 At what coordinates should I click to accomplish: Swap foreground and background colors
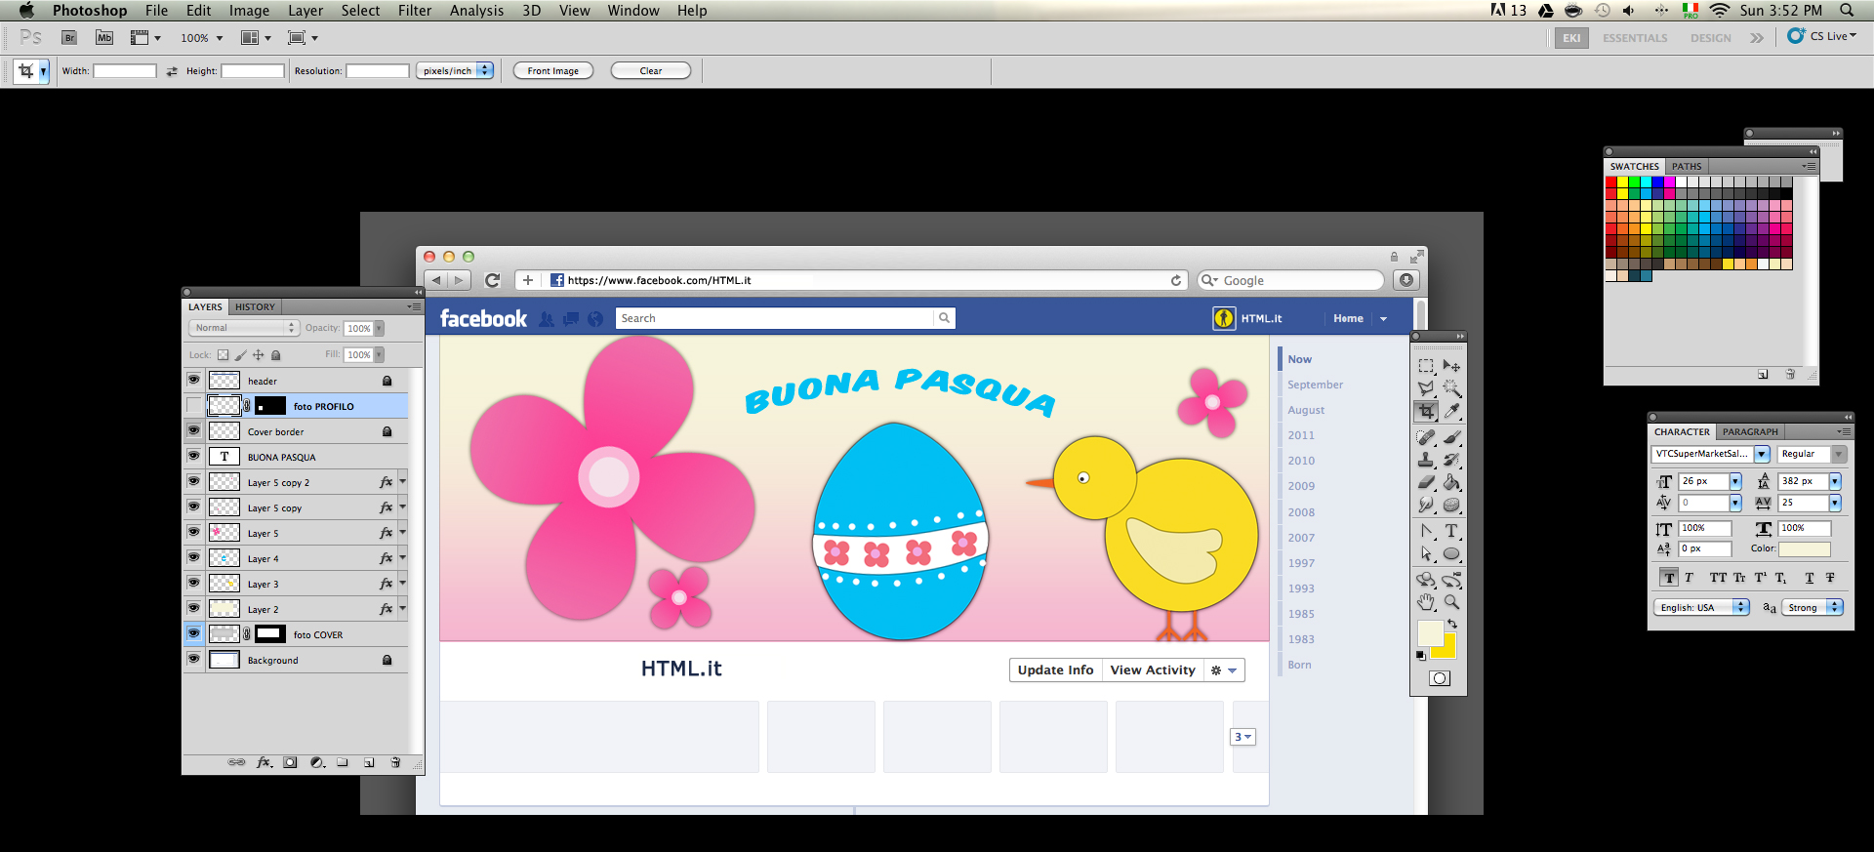pyautogui.click(x=1452, y=624)
